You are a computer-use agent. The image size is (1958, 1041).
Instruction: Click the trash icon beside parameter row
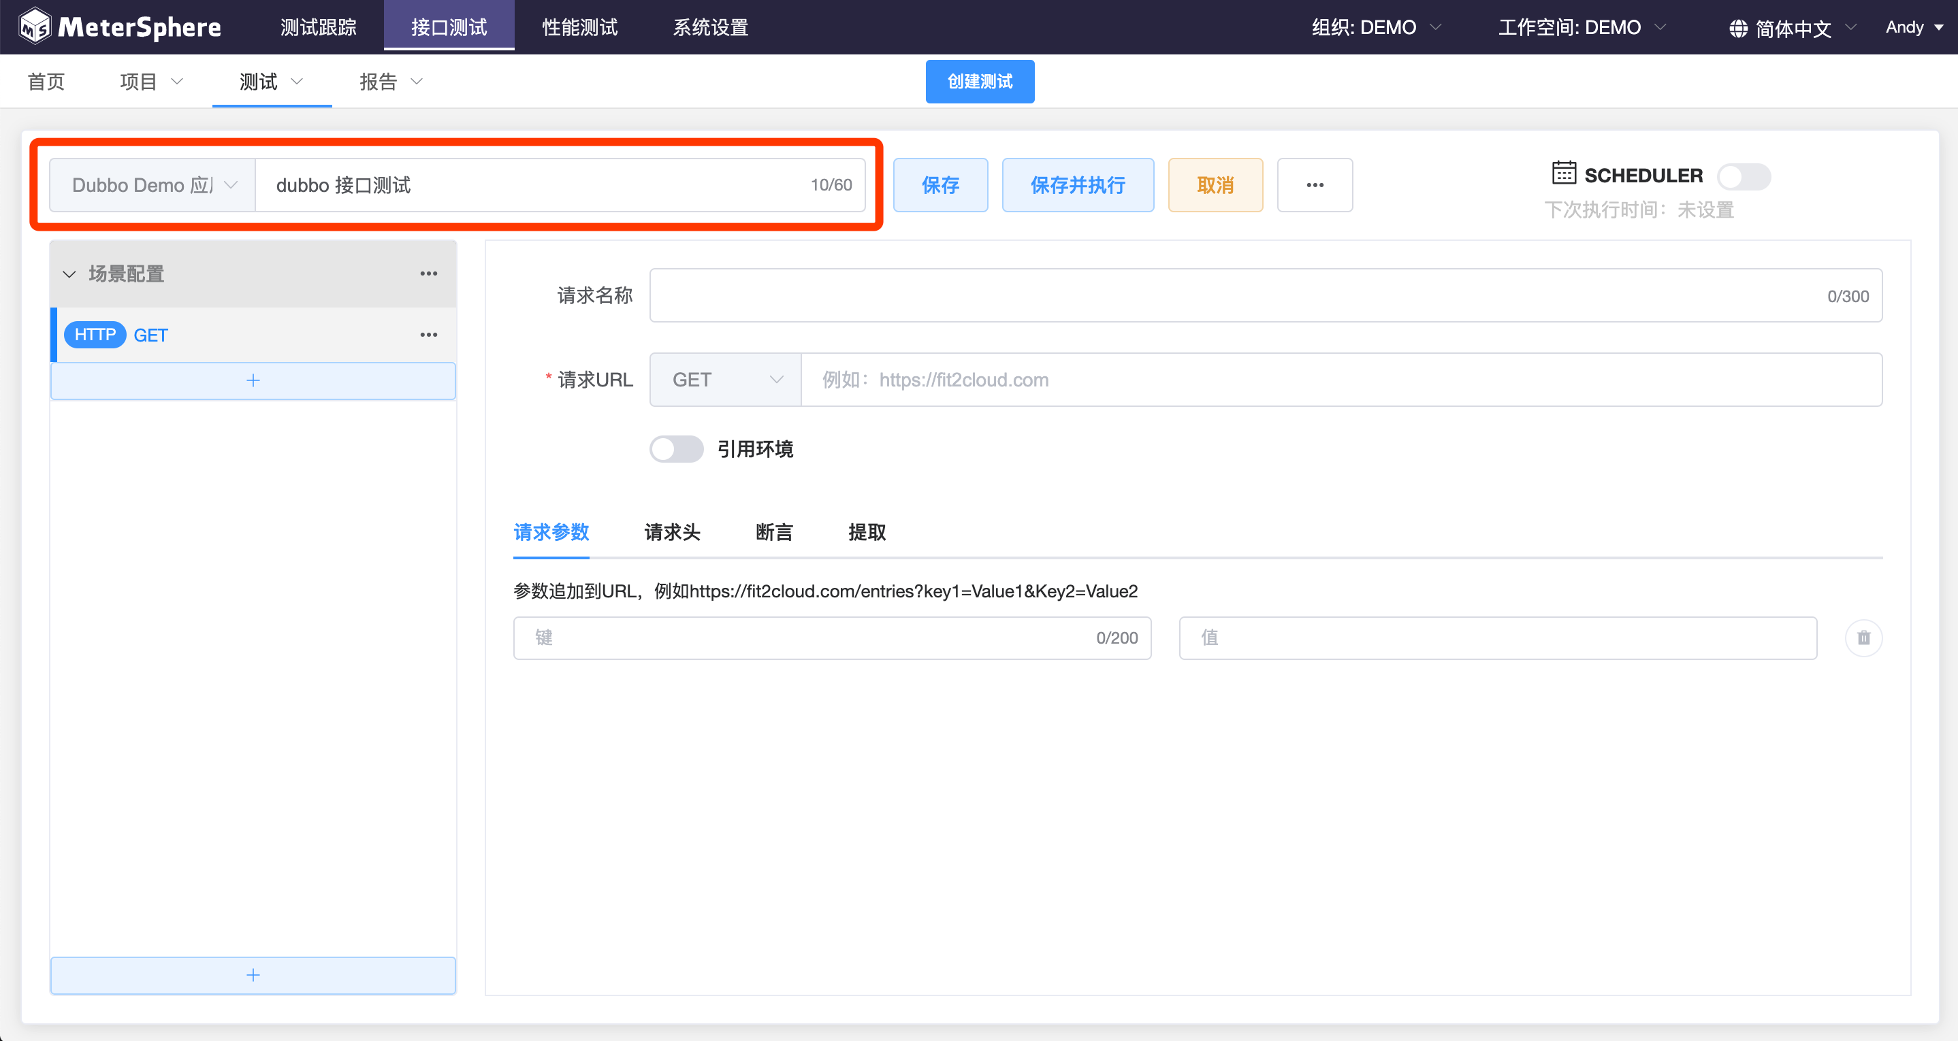pos(1863,638)
